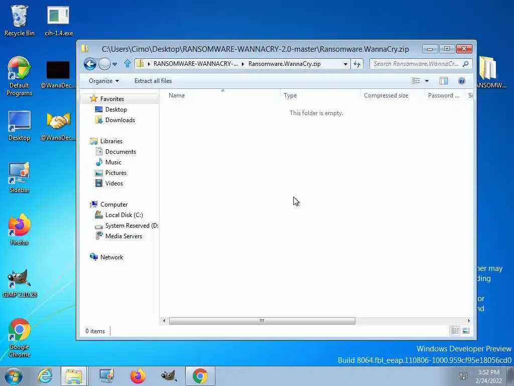Open Media Servers entry

(123, 236)
